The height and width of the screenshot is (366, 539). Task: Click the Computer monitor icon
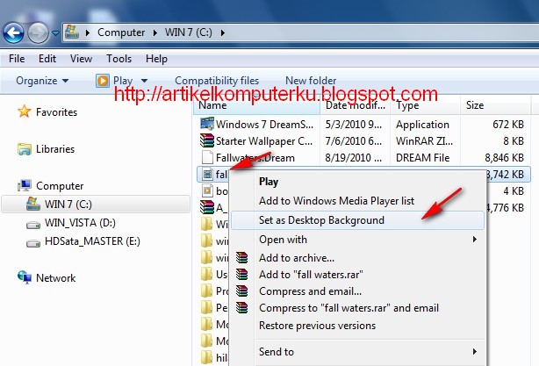point(25,185)
